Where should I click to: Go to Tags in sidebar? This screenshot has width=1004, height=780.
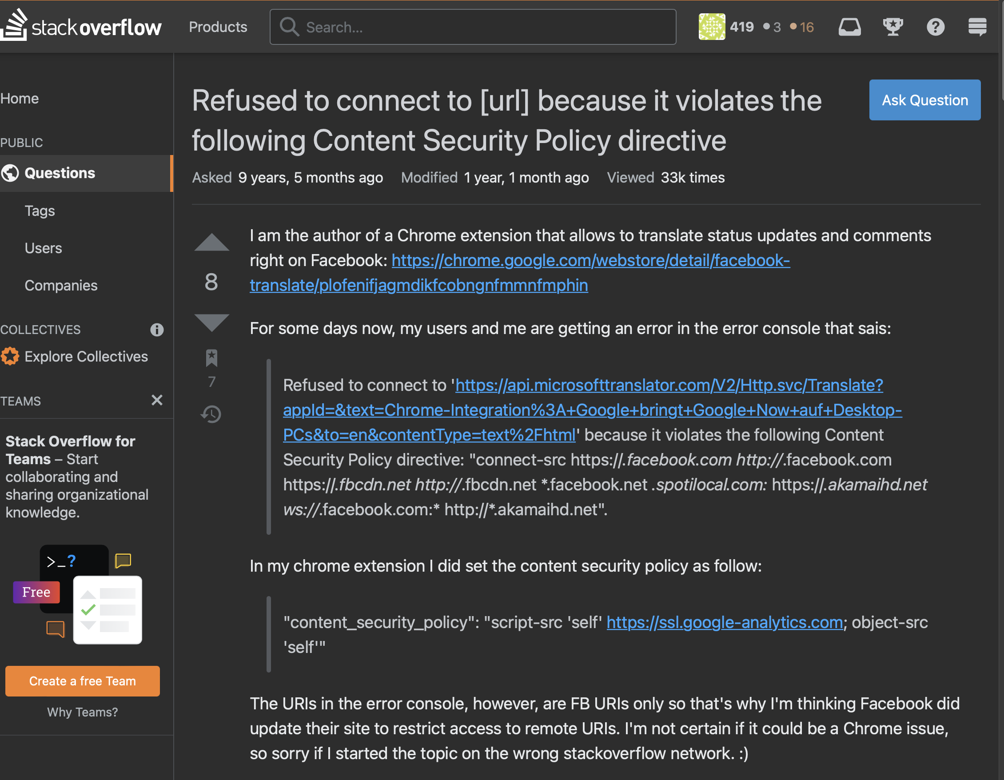[40, 211]
